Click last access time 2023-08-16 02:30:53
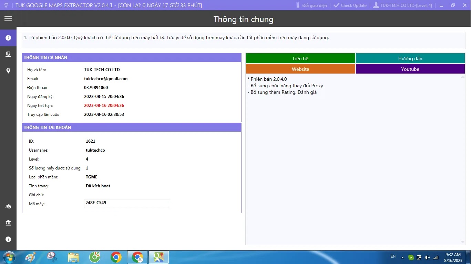The image size is (472, 264). pyautogui.click(x=104, y=114)
